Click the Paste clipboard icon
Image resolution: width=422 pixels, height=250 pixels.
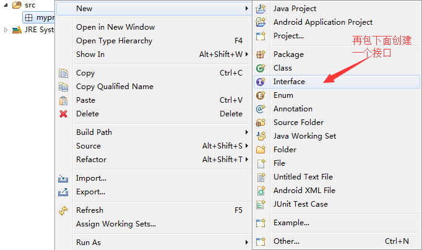[x=63, y=100]
